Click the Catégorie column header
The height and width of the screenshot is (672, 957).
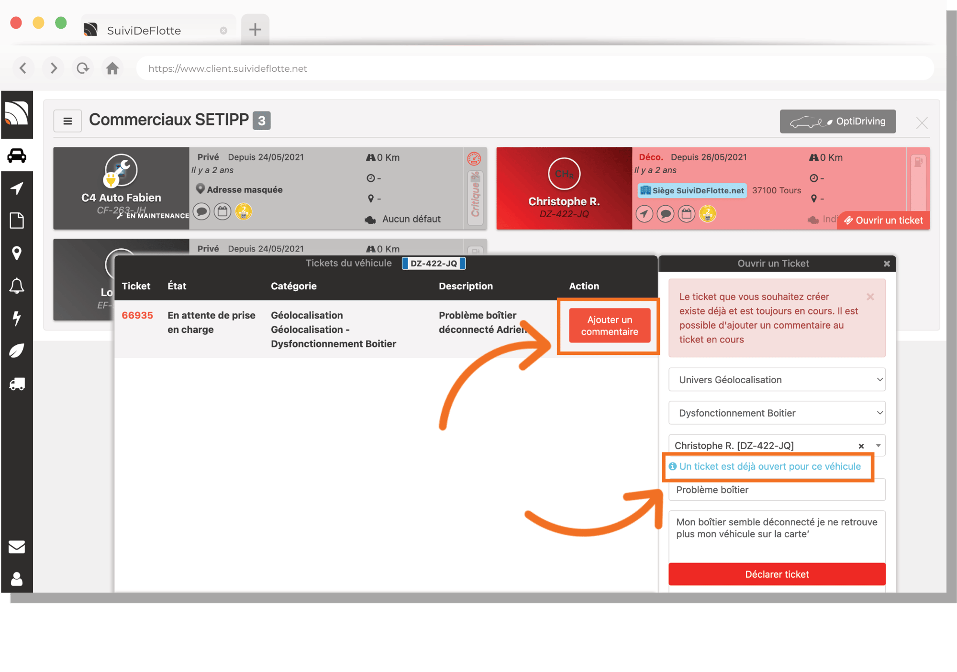point(294,286)
